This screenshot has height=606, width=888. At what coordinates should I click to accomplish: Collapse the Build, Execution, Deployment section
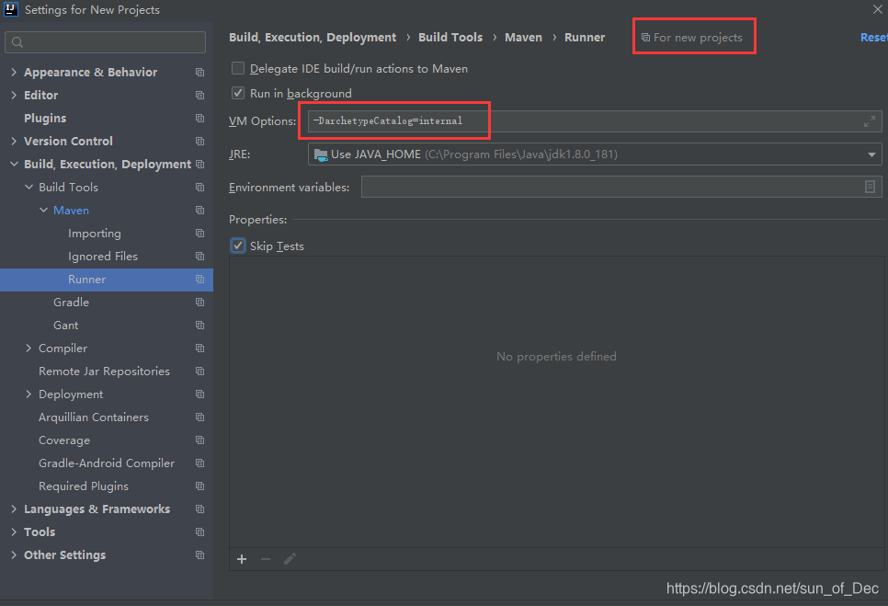tap(14, 165)
